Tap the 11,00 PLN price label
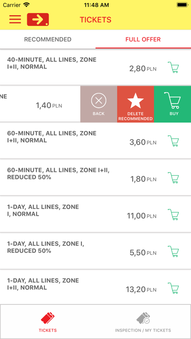This screenshot has height=339, width=191. (x=141, y=216)
